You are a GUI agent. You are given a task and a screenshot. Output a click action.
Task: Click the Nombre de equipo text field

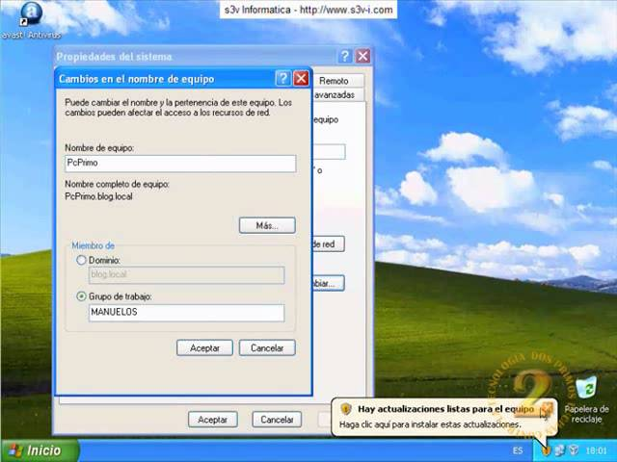click(180, 164)
